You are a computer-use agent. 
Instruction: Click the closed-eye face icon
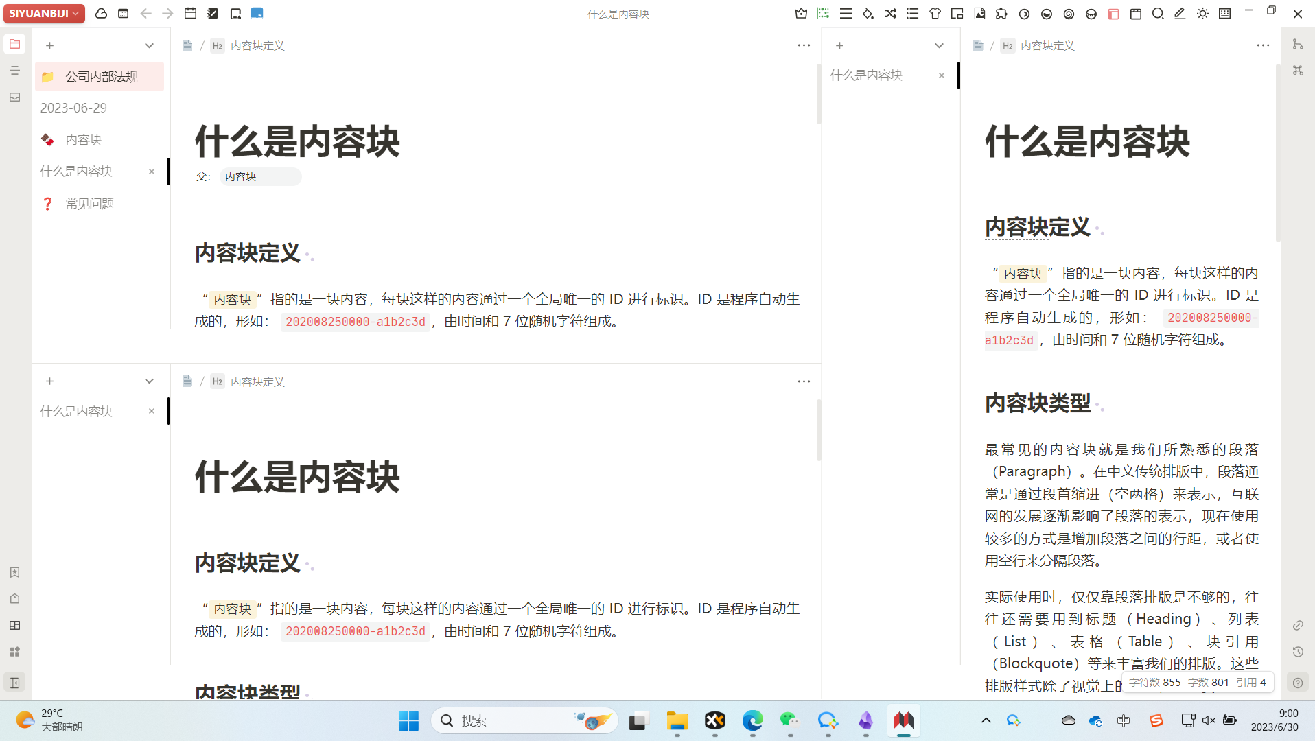[x=1091, y=14]
